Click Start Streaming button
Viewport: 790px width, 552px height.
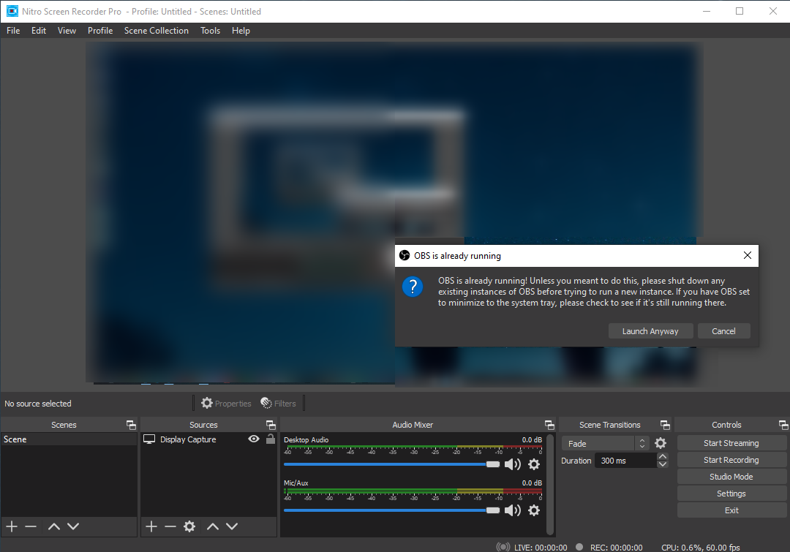[x=731, y=443]
